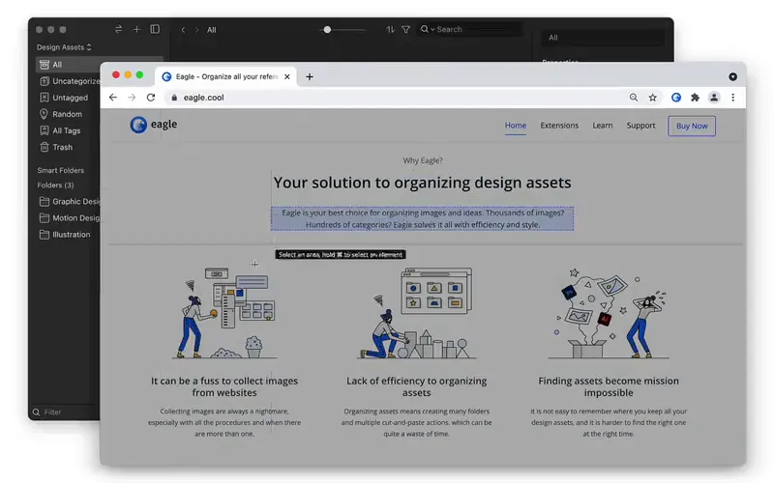774x483 pixels.
Task: Open search options dropdown arrow in Eagle app
Action: (x=432, y=30)
